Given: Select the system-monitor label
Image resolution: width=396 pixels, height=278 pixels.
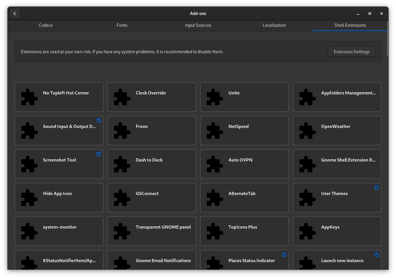Looking at the screenshot, I should coord(60,227).
